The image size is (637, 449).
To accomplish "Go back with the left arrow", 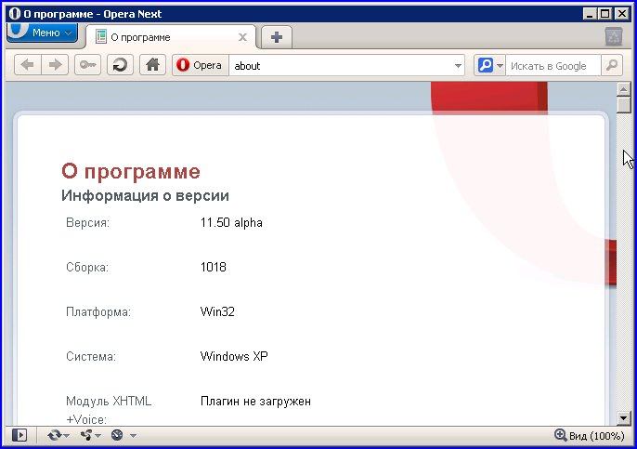I will point(28,65).
